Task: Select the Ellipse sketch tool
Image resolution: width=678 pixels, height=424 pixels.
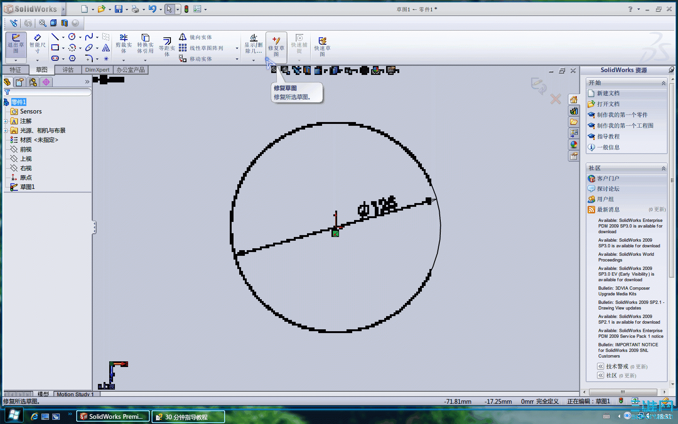Action: (x=89, y=48)
